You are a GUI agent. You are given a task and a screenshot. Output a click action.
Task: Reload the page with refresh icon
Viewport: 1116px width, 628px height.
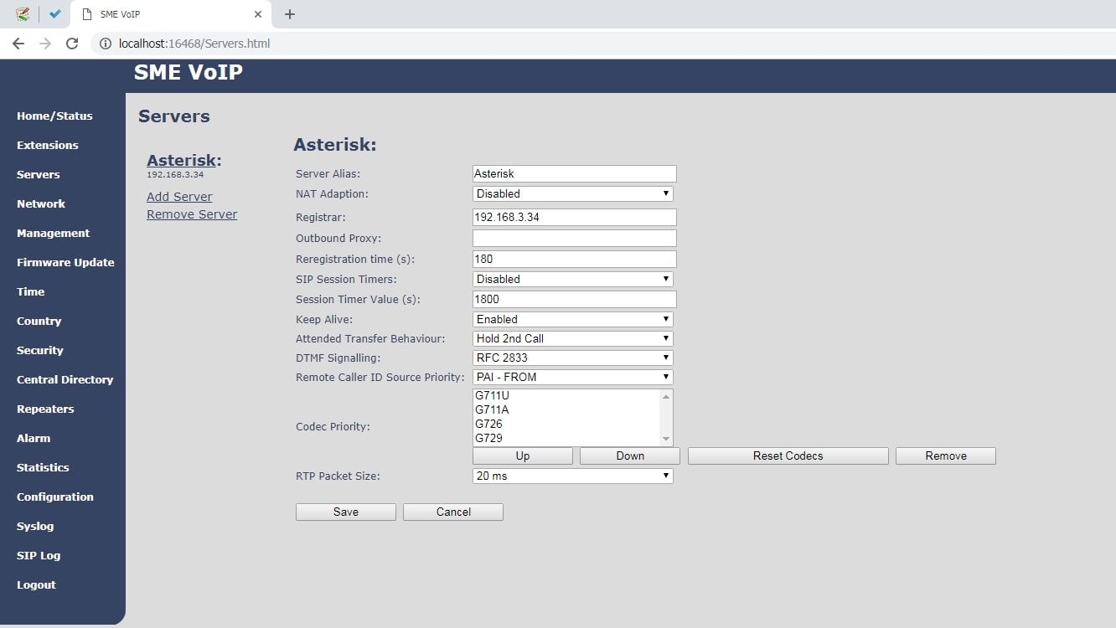coord(72,44)
